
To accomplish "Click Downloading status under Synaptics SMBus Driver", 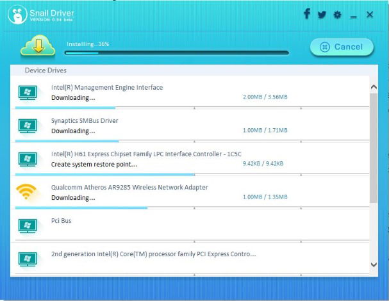I will [x=73, y=131].
